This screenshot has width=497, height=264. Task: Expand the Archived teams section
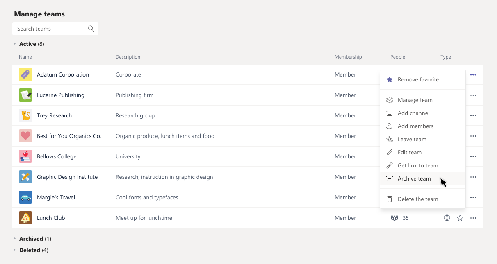coord(15,239)
